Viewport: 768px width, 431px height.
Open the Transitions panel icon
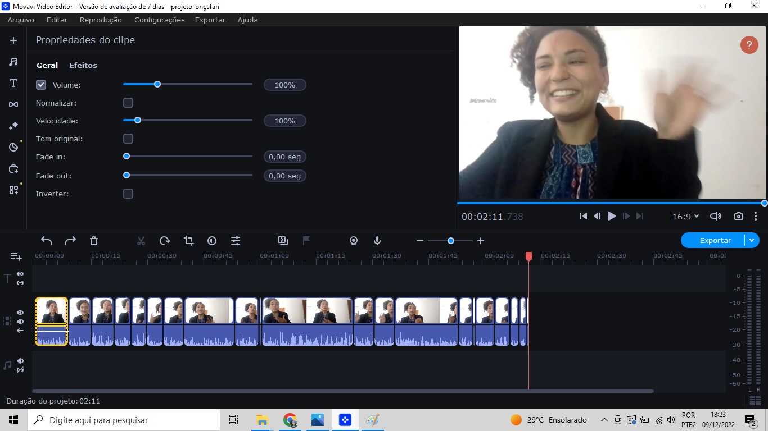tap(13, 104)
